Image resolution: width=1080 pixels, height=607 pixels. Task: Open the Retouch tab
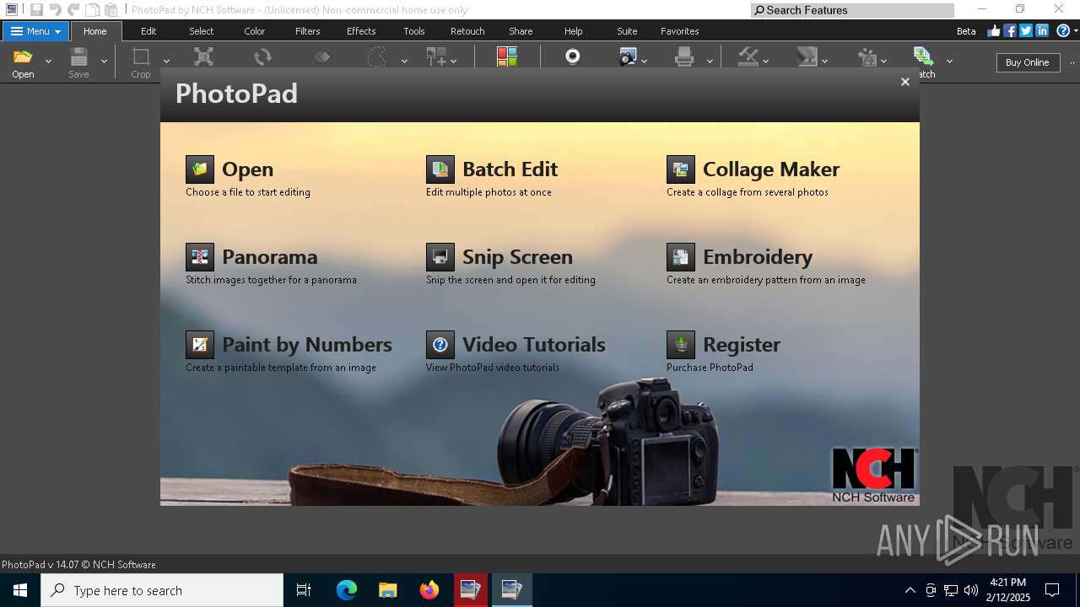467,31
